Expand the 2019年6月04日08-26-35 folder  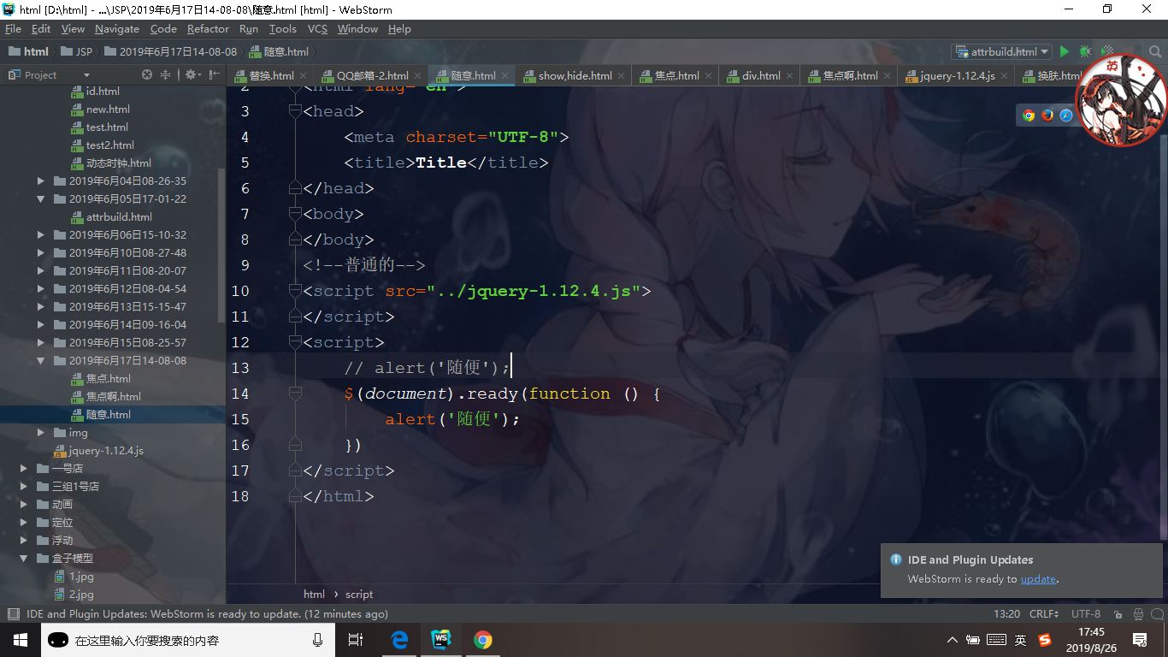[40, 181]
